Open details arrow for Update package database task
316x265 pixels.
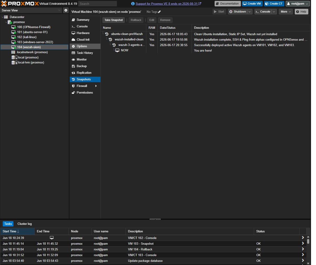click(x=303, y=261)
